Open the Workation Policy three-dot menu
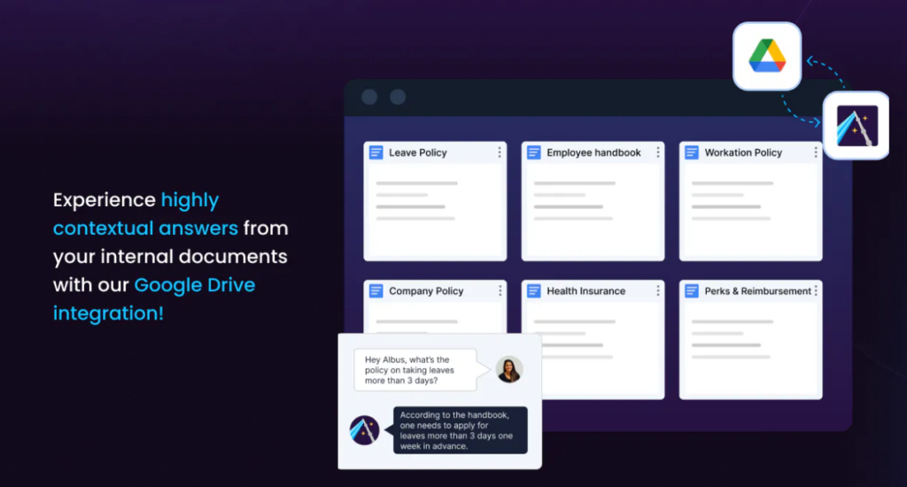Image resolution: width=907 pixels, height=487 pixels. [x=815, y=152]
